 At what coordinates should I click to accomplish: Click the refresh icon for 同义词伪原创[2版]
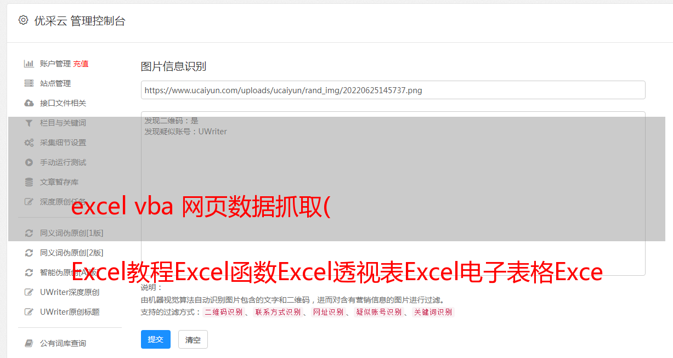(29, 253)
